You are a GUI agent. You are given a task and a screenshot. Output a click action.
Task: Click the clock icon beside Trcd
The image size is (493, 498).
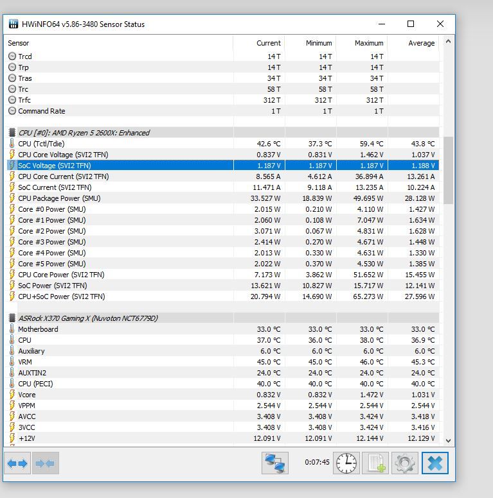[x=12, y=56]
